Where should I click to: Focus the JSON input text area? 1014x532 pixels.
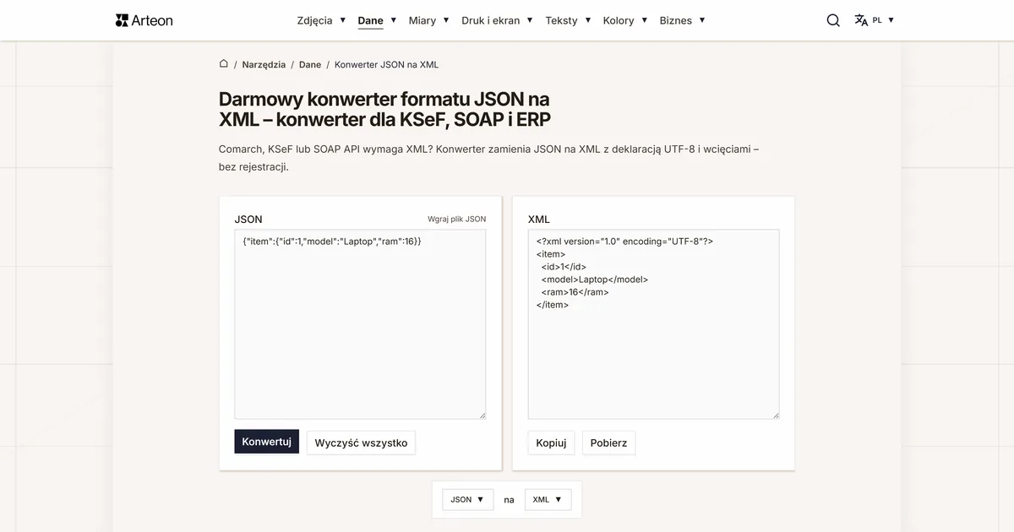(x=360, y=324)
